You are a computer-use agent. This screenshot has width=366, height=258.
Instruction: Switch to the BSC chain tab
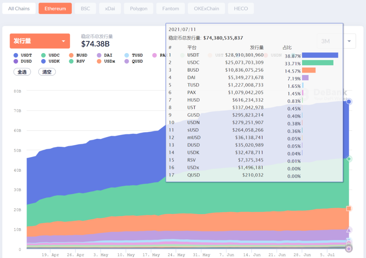85,8
